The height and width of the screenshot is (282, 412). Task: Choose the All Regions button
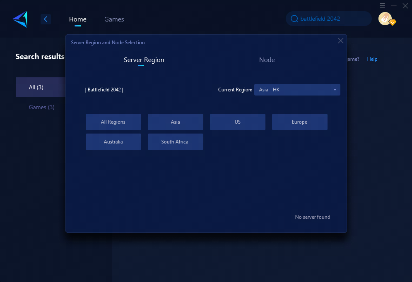pos(113,122)
